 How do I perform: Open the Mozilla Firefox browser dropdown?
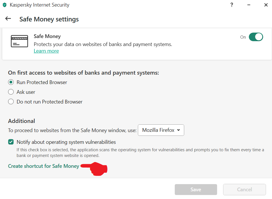[161, 130]
